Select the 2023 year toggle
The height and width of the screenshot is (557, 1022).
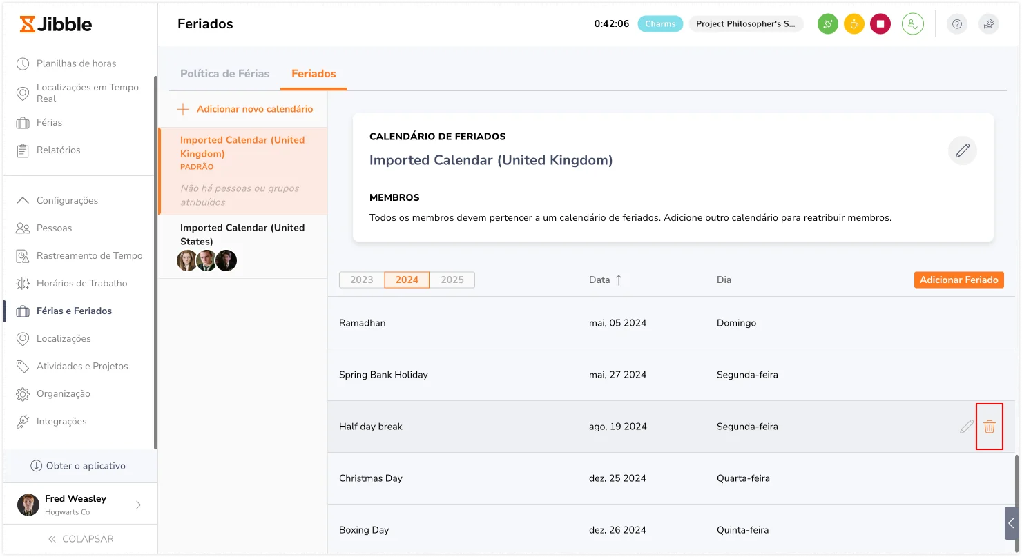[362, 280]
